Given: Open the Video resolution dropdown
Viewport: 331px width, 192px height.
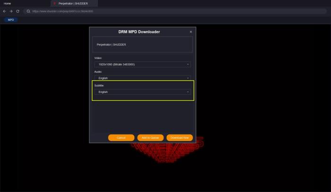Looking at the screenshot, I should [142, 65].
